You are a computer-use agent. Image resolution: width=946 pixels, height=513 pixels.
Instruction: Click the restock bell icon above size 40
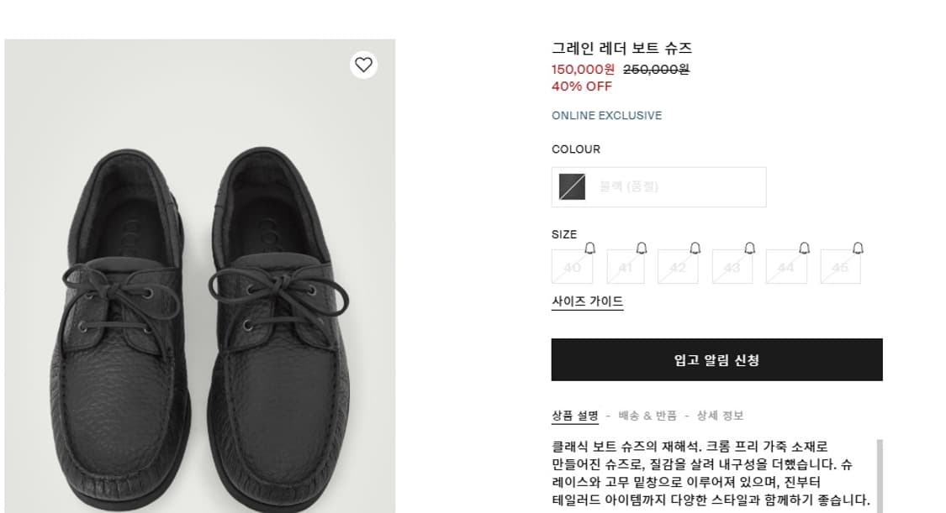pyautogui.click(x=589, y=247)
